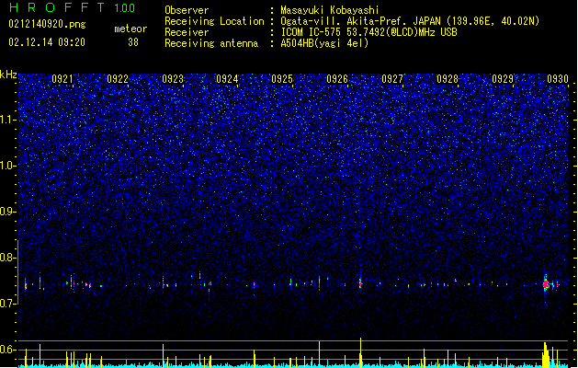The width and height of the screenshot is (578, 368).
Task: Select the filename 0212140920.png
Action: coord(47,24)
